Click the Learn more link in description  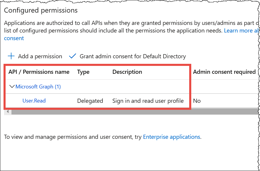[241, 30]
